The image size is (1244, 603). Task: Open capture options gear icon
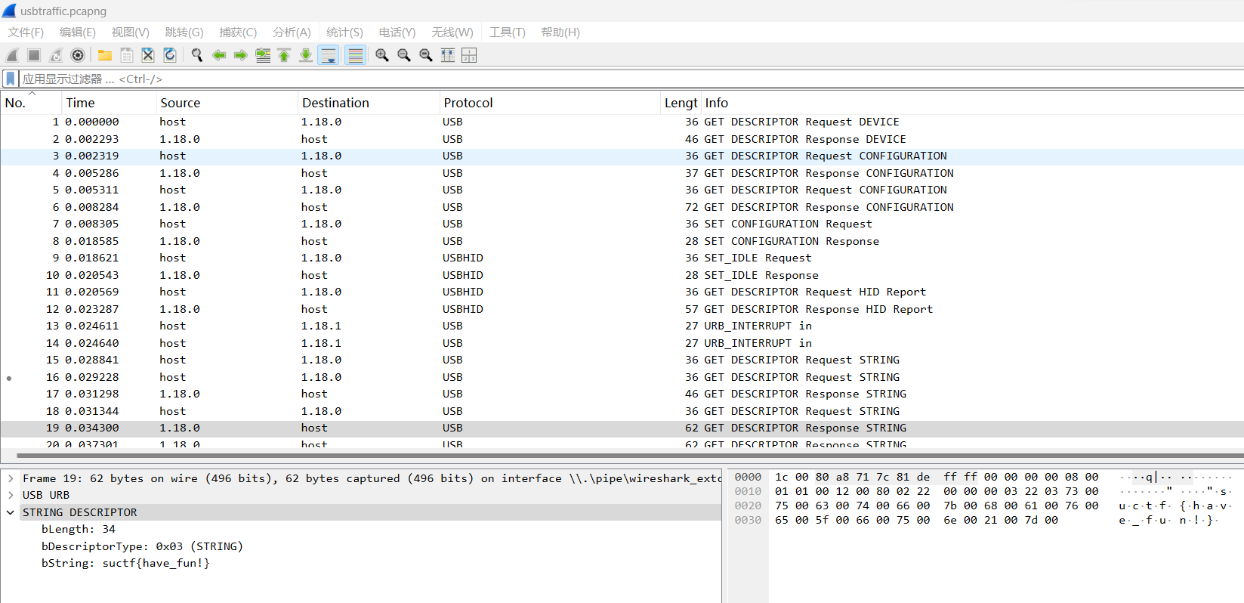(78, 55)
